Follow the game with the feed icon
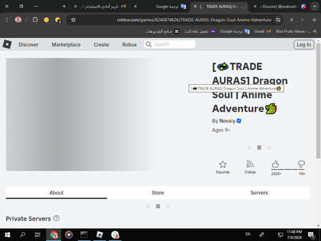 tap(250, 167)
